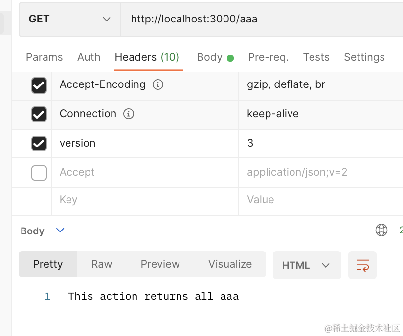Open the HTML format dropdown

[307, 265]
